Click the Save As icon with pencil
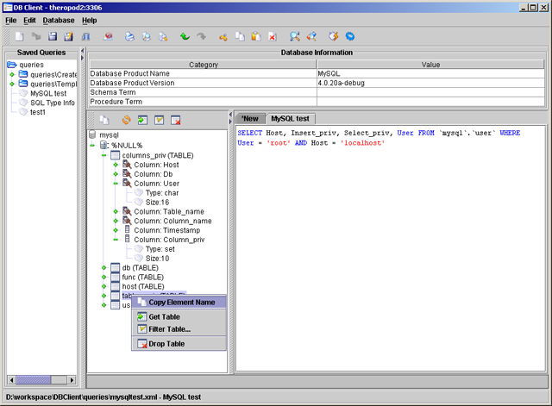Viewport: 552px width, 406px height. (x=68, y=36)
